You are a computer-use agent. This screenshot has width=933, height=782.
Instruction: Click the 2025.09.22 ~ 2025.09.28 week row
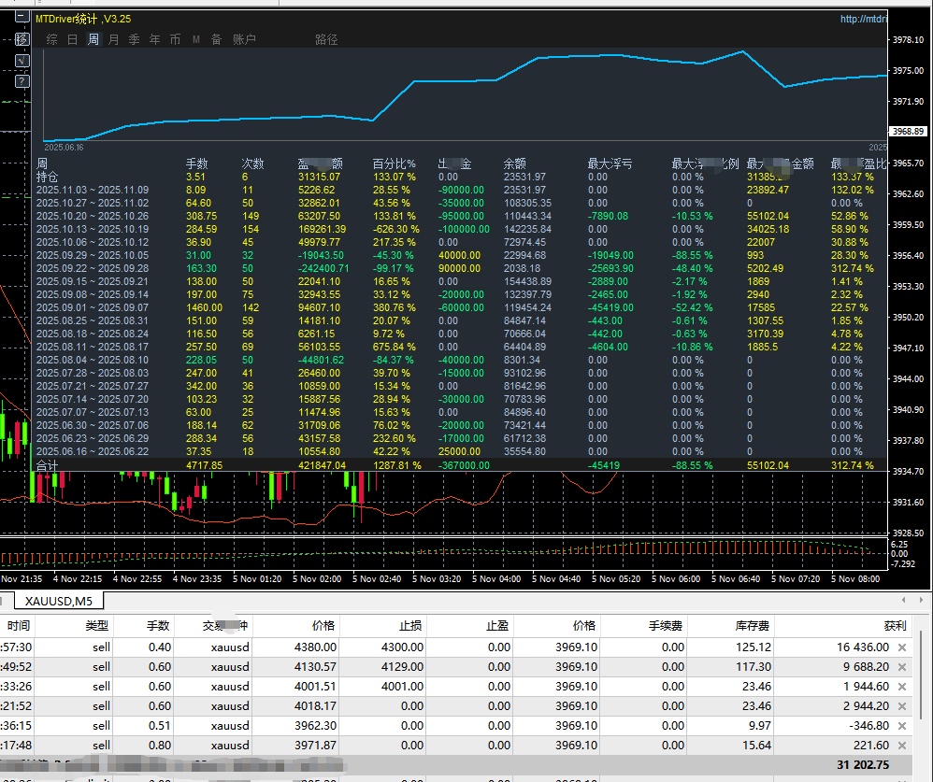coord(92,267)
